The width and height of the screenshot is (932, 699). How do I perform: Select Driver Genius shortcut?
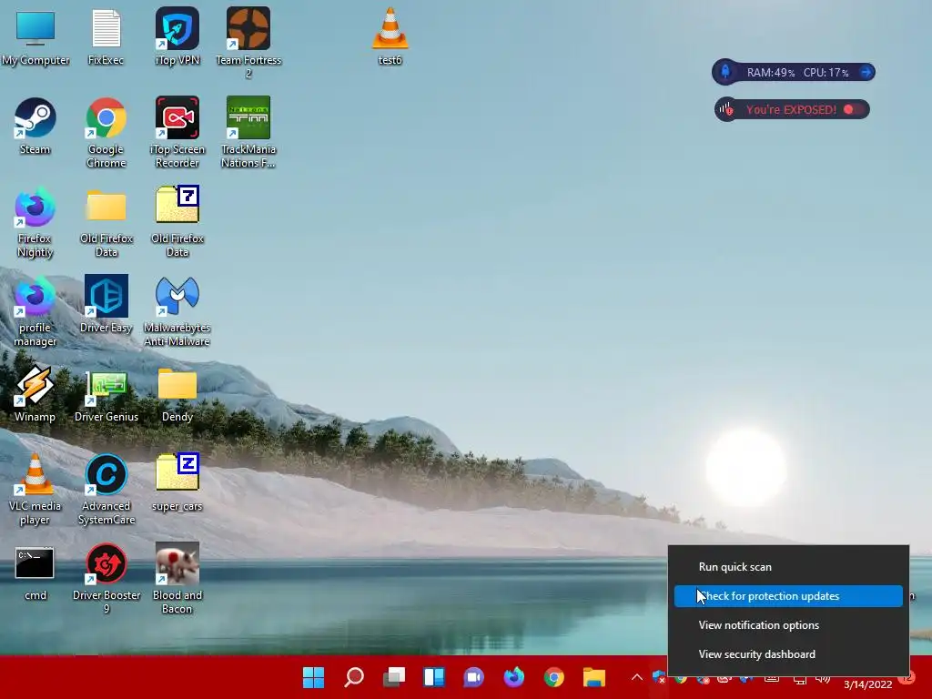tap(106, 393)
